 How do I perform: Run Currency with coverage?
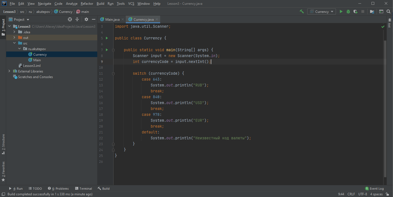point(355,11)
